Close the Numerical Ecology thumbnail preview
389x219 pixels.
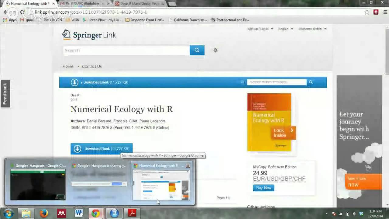[x=188, y=166]
